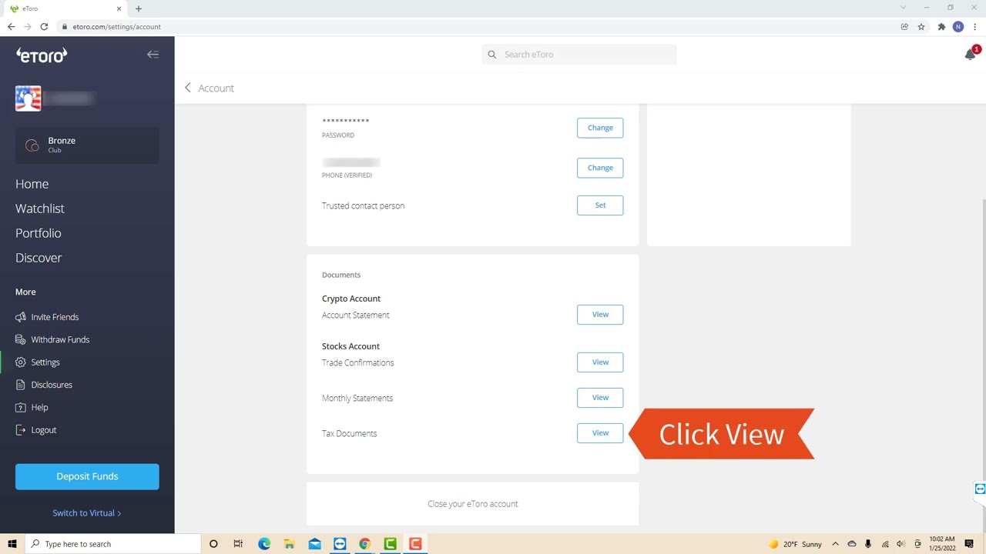Click the volume speaker tray icon
The width and height of the screenshot is (986, 554).
tap(900, 544)
